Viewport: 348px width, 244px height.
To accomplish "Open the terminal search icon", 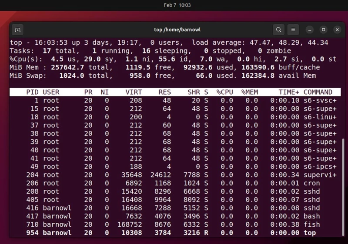I will click(278, 30).
